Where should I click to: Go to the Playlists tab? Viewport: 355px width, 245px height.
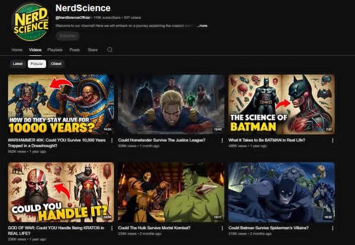pyautogui.click(x=55, y=50)
